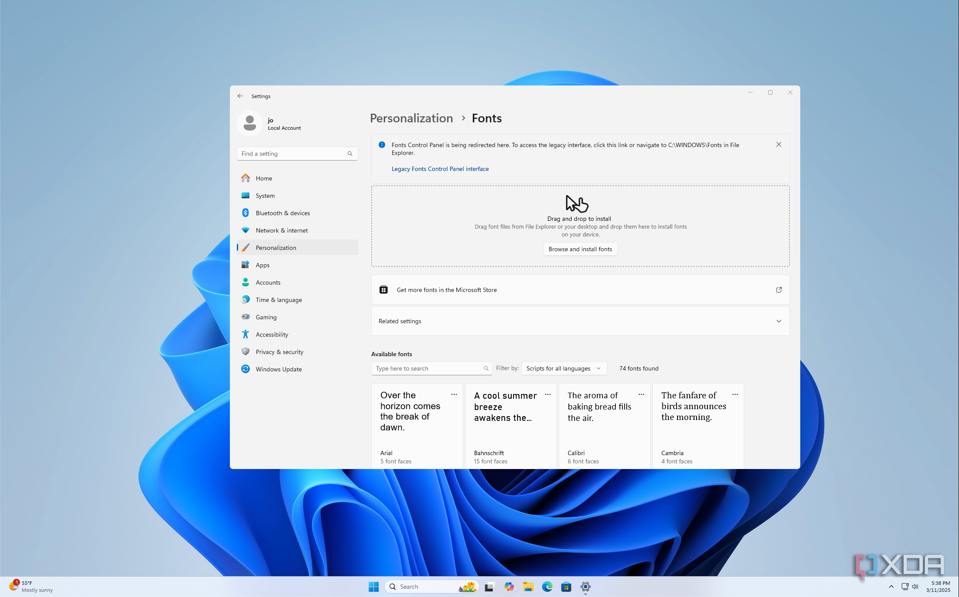The width and height of the screenshot is (959, 597).
Task: Expand the Related settings section
Action: 580,321
